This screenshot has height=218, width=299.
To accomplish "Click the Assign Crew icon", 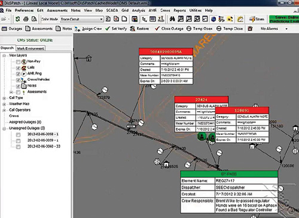I will click(x=78, y=29).
